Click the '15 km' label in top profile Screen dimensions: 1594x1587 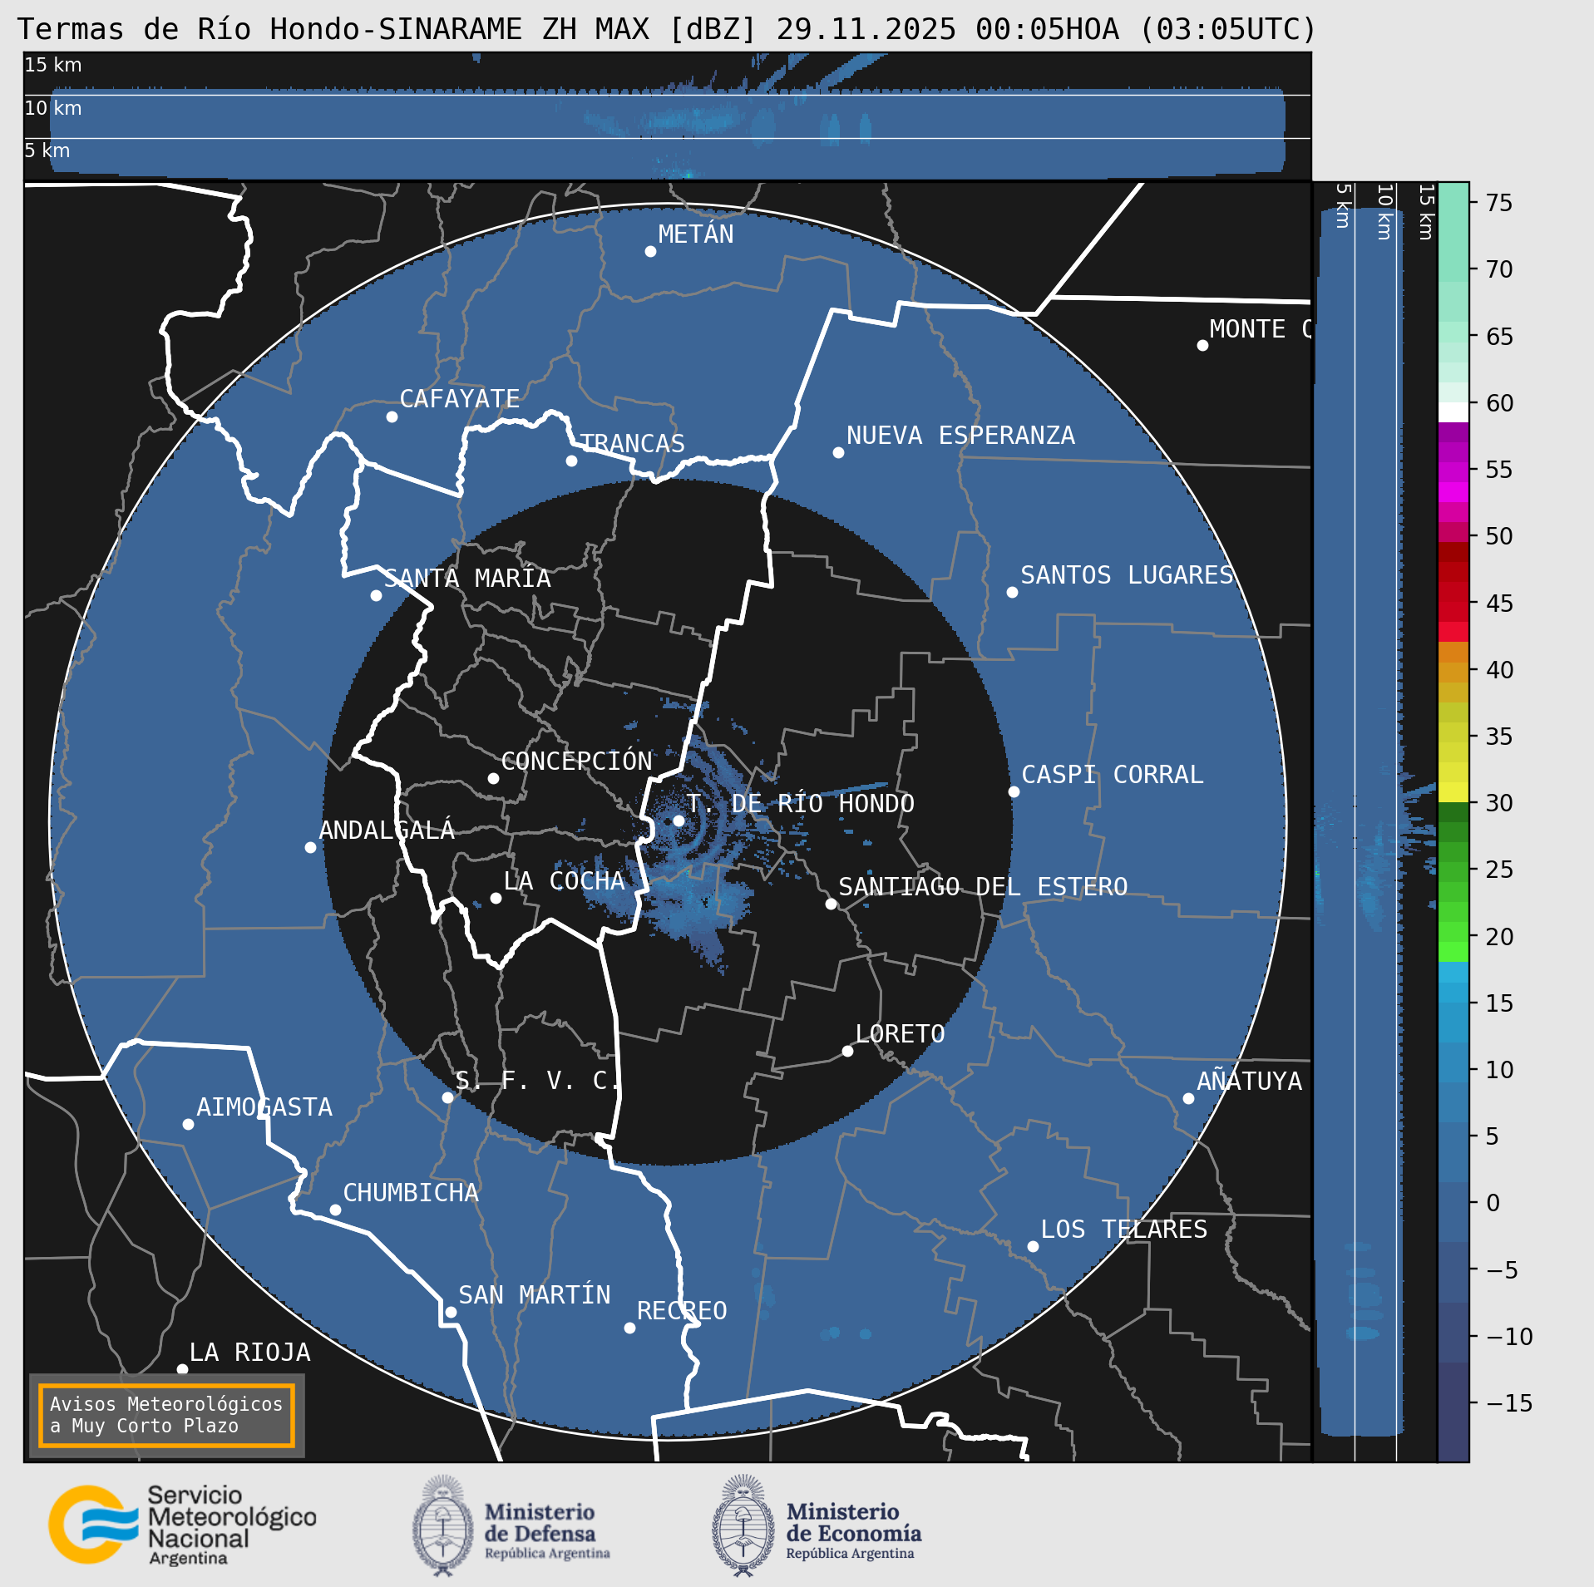click(x=53, y=65)
